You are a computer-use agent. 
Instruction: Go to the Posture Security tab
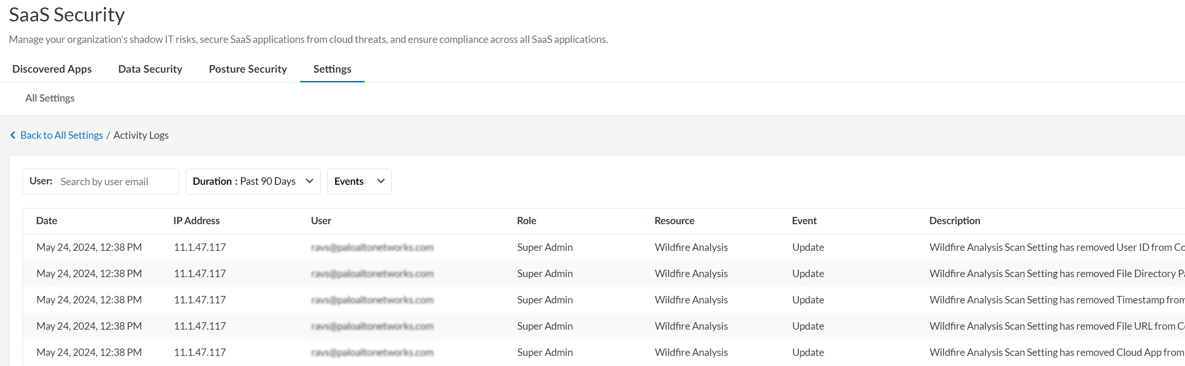pos(248,69)
